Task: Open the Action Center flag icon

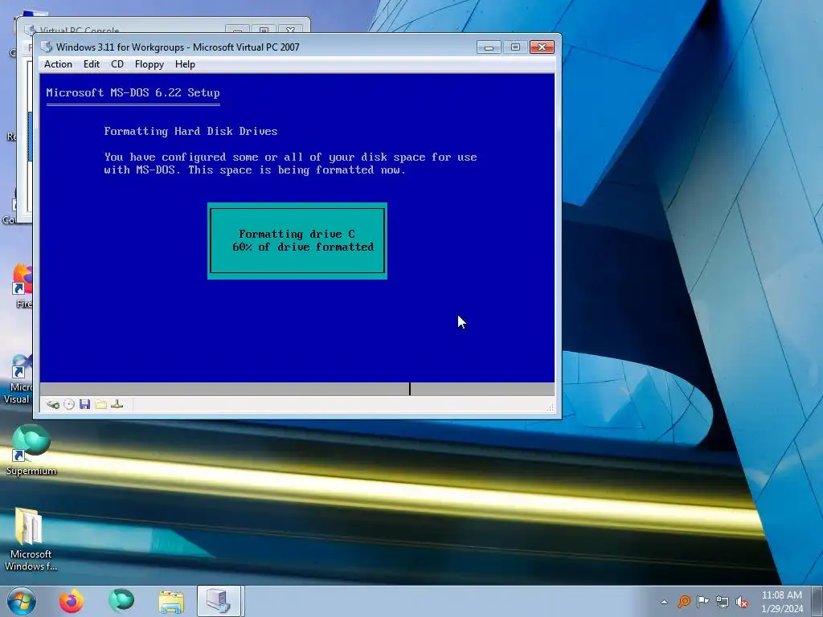Action: pyautogui.click(x=702, y=601)
